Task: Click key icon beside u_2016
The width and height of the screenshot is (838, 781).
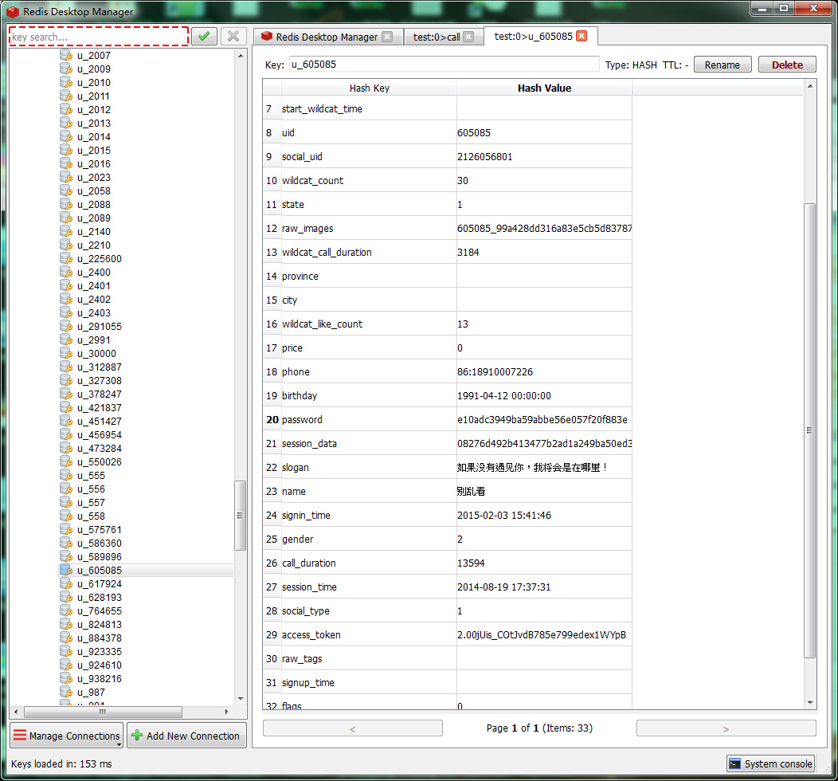Action: pos(66,163)
